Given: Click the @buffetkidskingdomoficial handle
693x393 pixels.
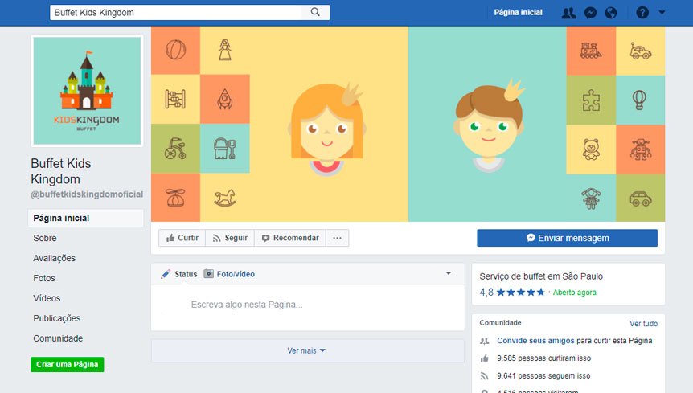Looking at the screenshot, I should [x=87, y=194].
